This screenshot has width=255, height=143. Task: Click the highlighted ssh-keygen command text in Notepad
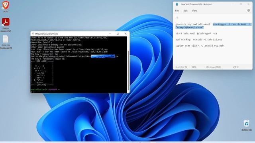[214, 26]
